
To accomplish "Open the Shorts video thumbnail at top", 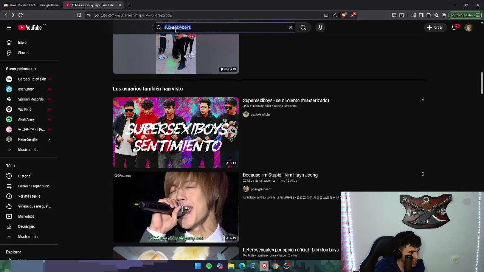I will [176, 54].
